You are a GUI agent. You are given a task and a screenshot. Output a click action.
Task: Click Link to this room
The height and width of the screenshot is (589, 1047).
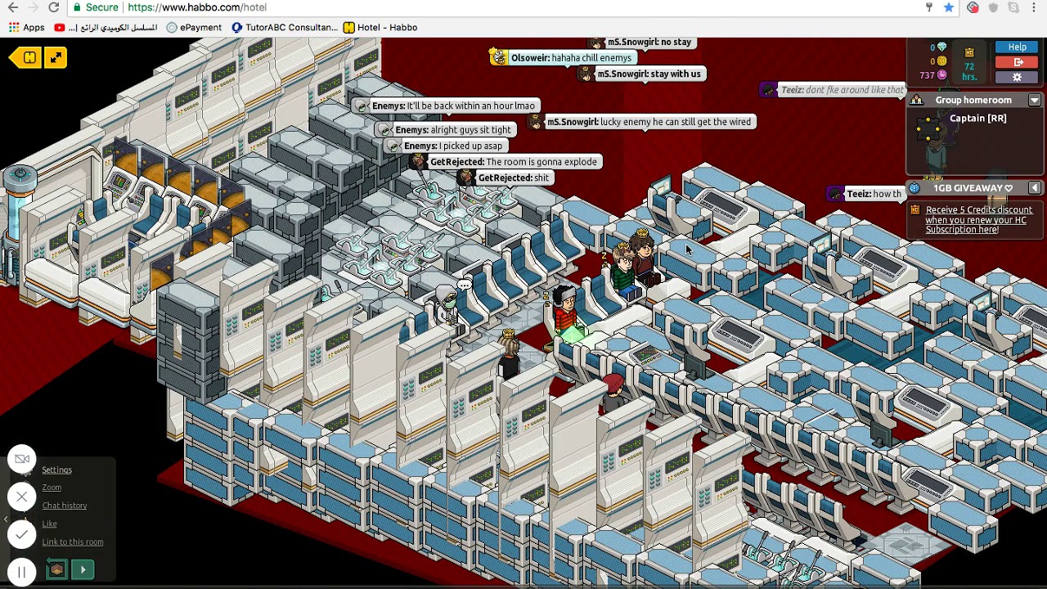tap(73, 542)
